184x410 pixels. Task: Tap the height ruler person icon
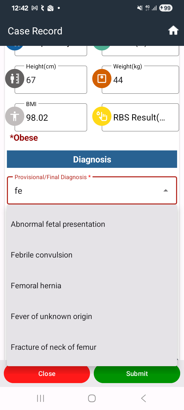tap(15, 79)
